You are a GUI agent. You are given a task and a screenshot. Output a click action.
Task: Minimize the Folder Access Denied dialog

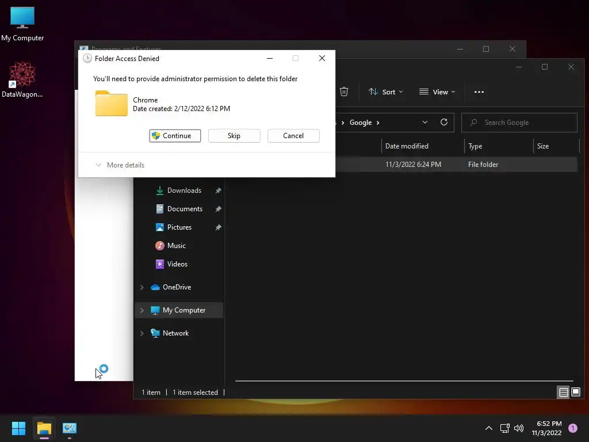[x=270, y=58]
